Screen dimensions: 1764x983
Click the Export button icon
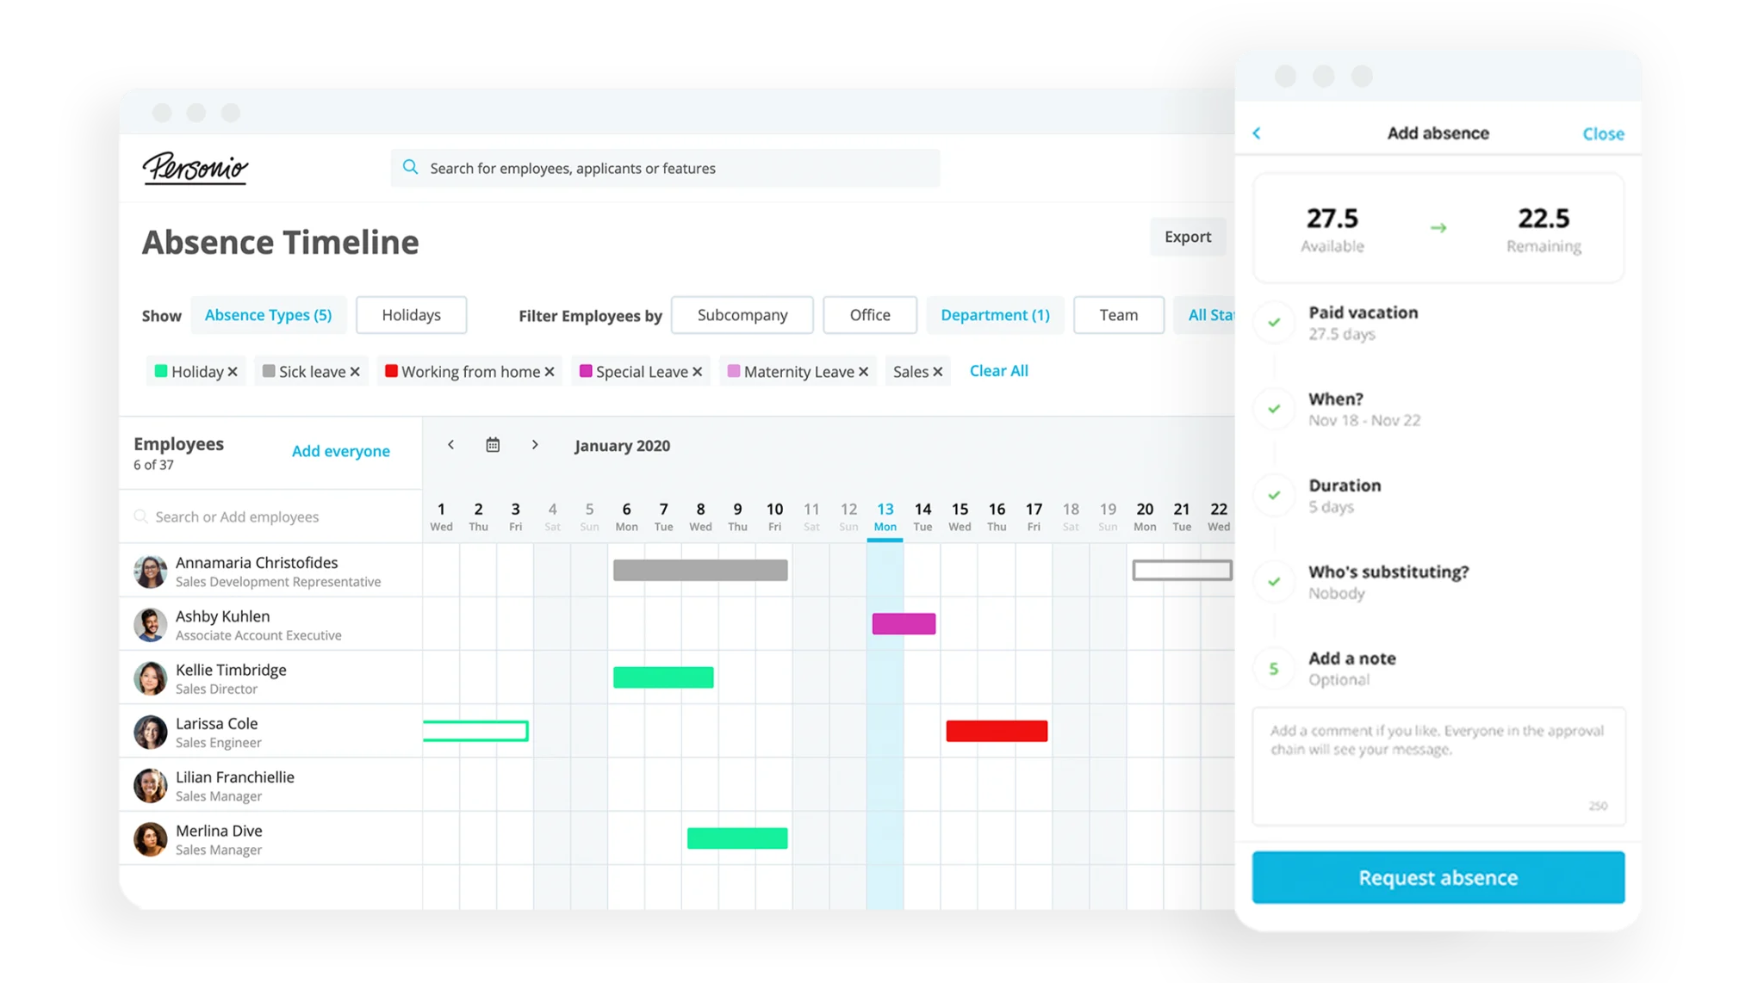[1187, 236]
